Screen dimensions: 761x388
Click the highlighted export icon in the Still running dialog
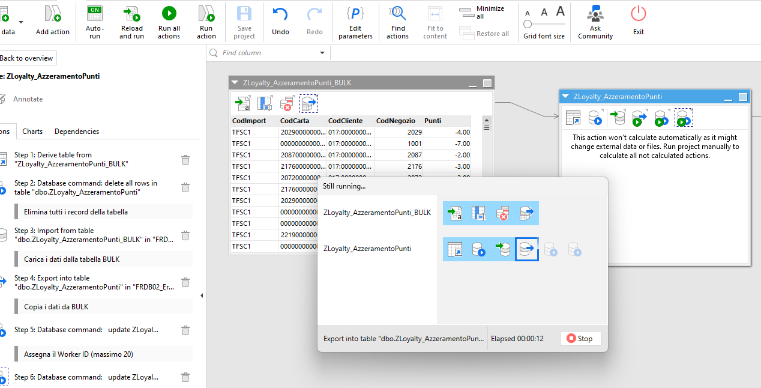(527, 249)
